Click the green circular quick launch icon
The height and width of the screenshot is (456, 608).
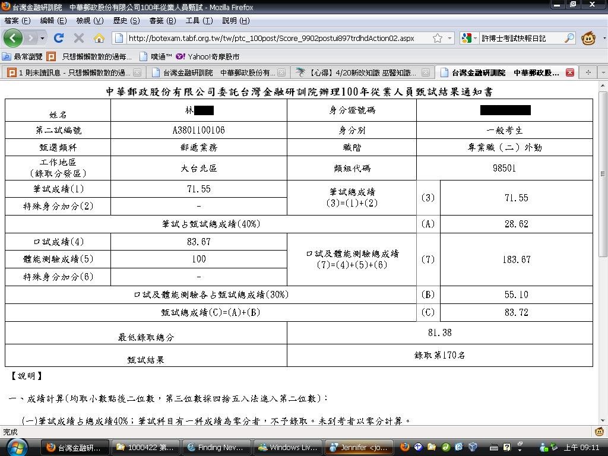click(x=445, y=447)
